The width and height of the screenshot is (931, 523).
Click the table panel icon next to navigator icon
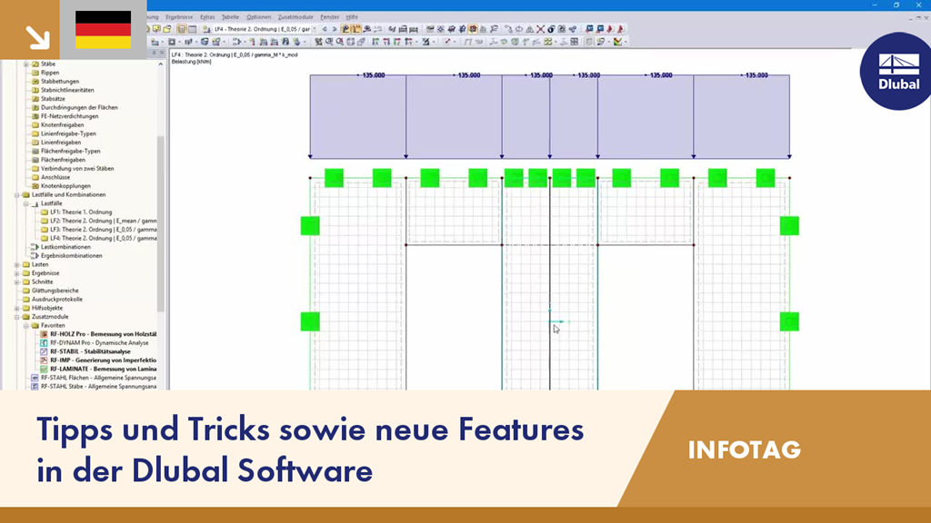point(193,29)
